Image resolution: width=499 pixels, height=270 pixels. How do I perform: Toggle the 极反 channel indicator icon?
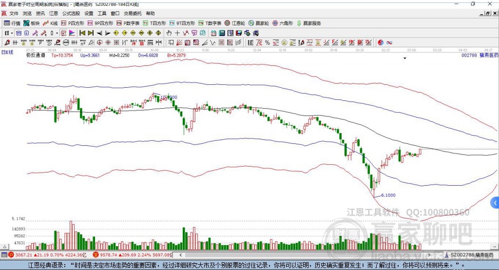[64, 33]
